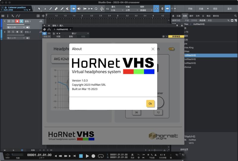
Task: Click Play in transport bar
Action: click(x=87, y=156)
